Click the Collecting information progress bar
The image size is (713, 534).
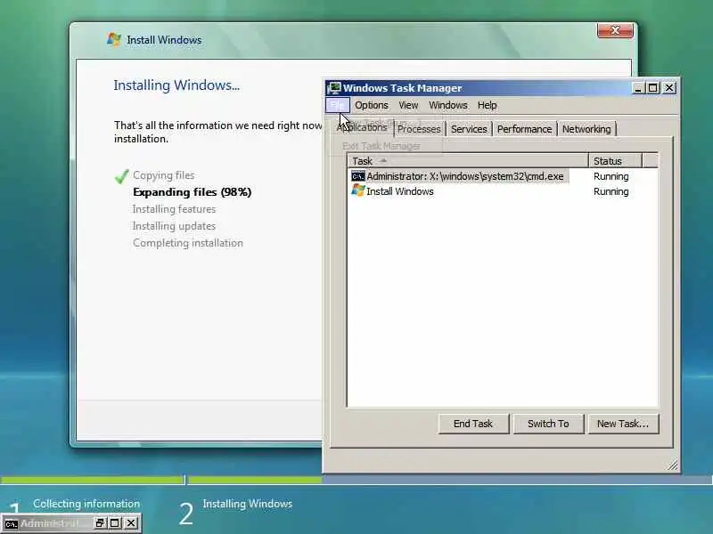[93, 480]
